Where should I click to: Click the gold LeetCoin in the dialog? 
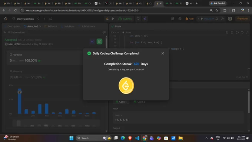click(x=126, y=86)
